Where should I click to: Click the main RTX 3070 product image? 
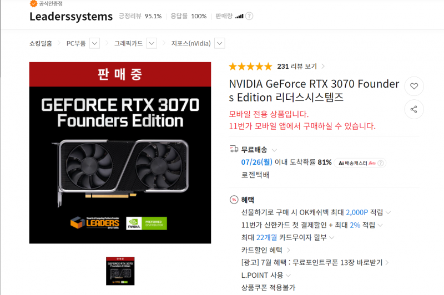pos(120,152)
